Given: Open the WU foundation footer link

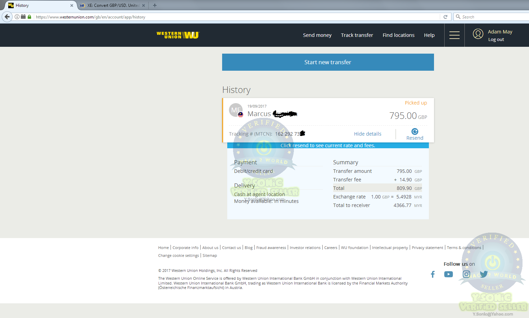Looking at the screenshot, I should (x=355, y=248).
